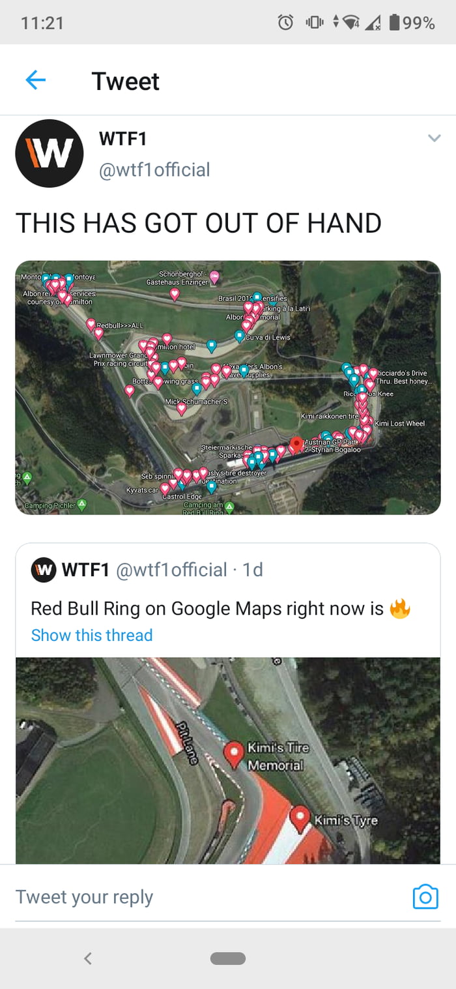
Task: Tap the Tweet your reply field
Action: tap(85, 896)
